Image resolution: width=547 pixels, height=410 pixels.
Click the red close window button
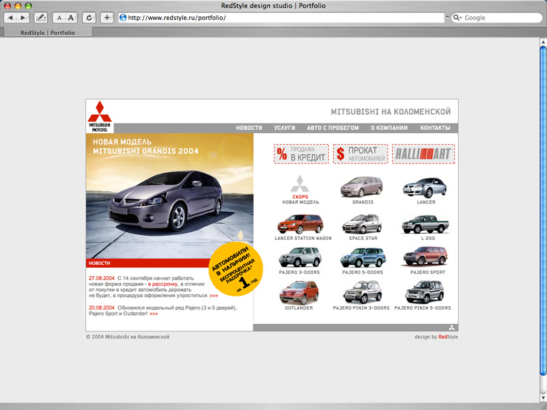pyautogui.click(x=8, y=5)
